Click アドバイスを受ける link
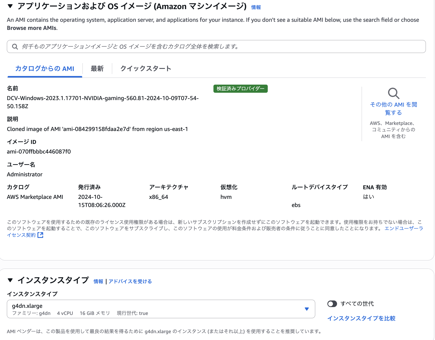 pyautogui.click(x=130, y=281)
